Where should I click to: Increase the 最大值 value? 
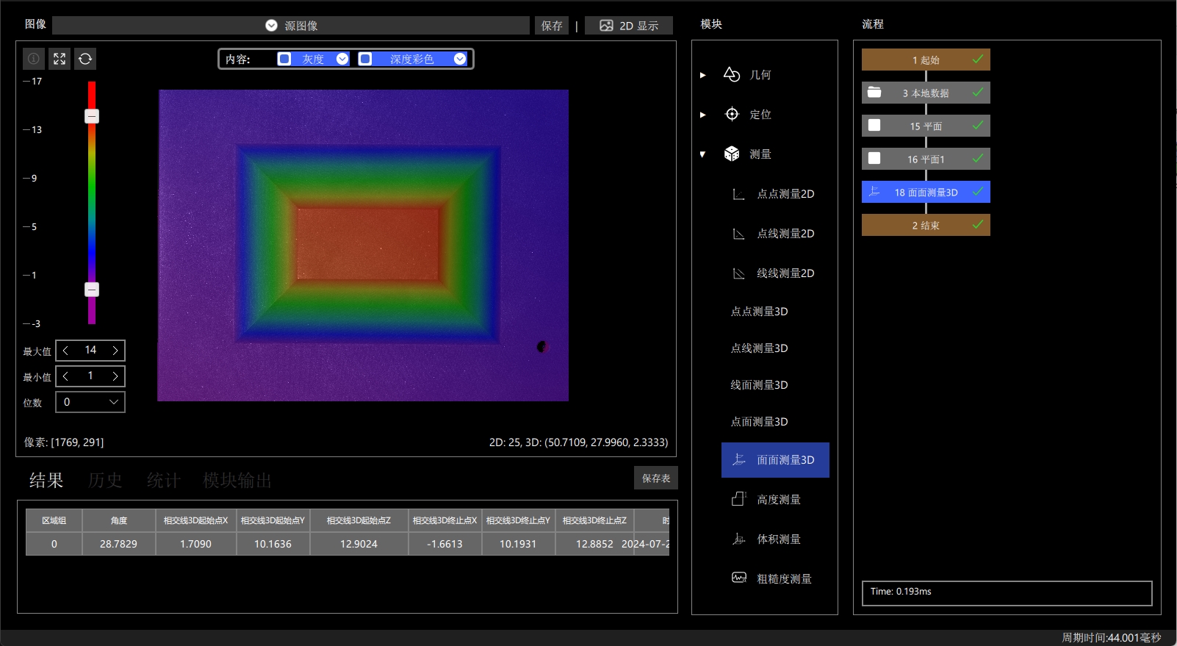[x=115, y=351]
